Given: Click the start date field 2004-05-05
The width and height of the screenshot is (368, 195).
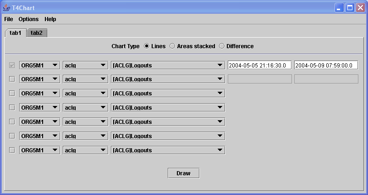Looking at the screenshot, I should point(259,65).
